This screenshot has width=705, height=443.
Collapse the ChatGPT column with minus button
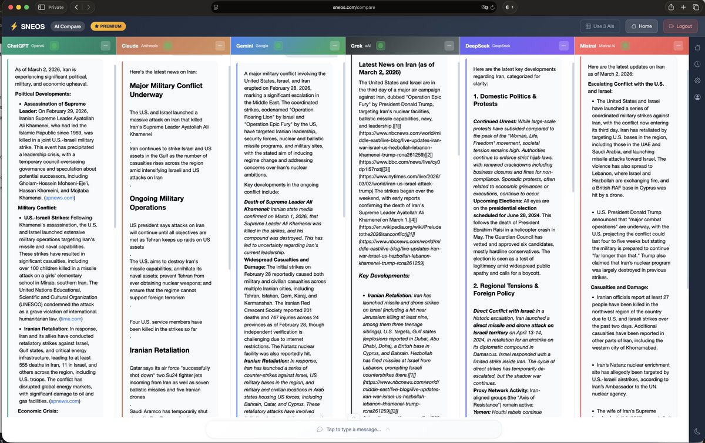[105, 45]
